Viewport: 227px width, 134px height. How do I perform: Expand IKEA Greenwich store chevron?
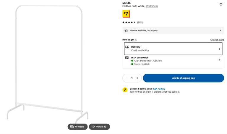[220, 60]
